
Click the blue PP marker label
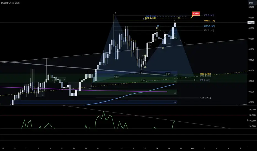coord(158,26)
